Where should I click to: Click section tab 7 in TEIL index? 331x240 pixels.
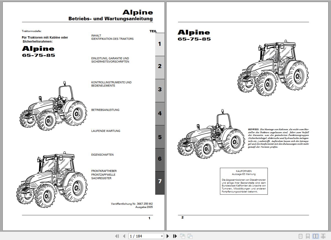tap(160, 183)
